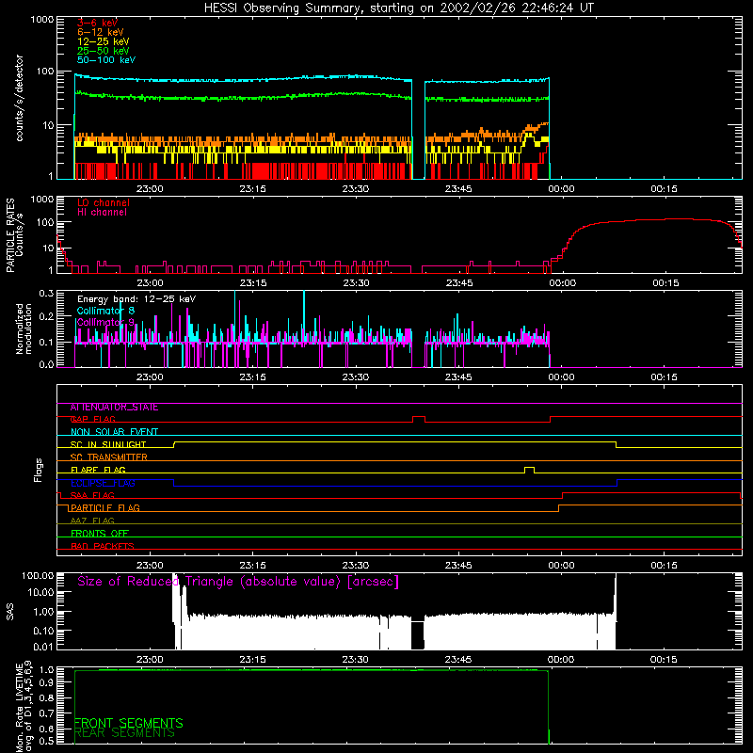Select the Collimator 8 legend entry

105,311
